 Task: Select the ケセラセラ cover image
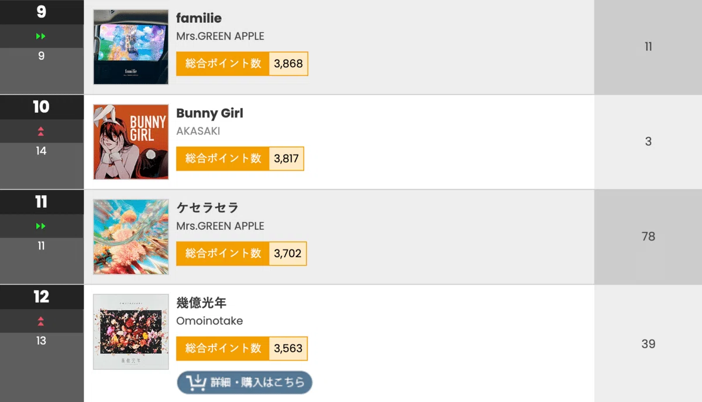tap(131, 237)
